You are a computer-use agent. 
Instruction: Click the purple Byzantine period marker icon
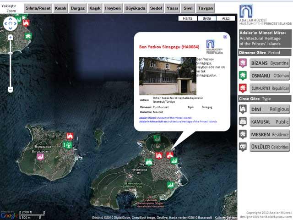(x=243, y=62)
